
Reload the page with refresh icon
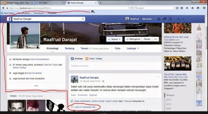pyautogui.click(x=131, y=8)
